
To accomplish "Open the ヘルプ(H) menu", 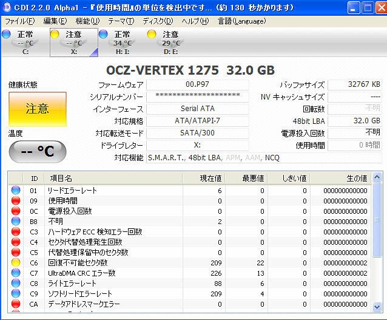I will click(195, 21).
